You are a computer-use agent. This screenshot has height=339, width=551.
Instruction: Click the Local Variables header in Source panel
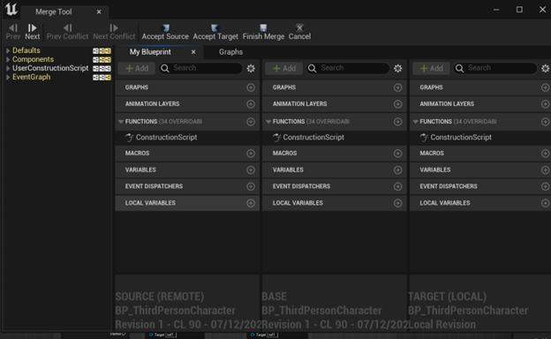(187, 203)
